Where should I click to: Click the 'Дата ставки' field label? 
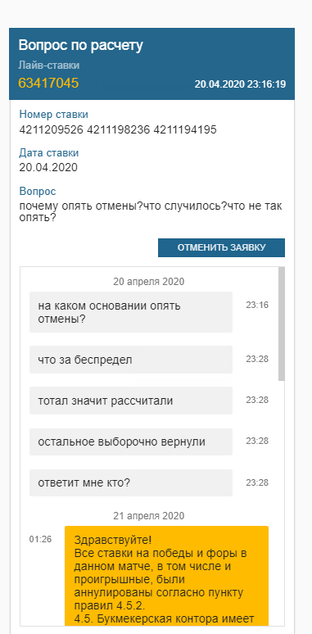(x=49, y=153)
